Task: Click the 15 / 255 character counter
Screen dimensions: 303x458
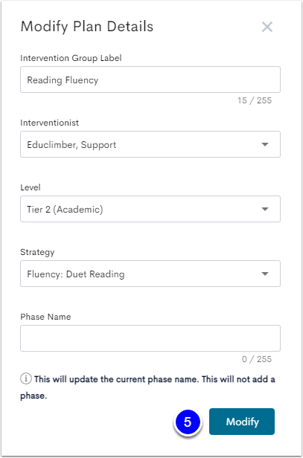Action: [255, 100]
